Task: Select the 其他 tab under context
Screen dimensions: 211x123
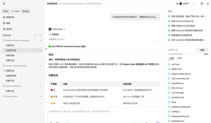Action: 179,58
